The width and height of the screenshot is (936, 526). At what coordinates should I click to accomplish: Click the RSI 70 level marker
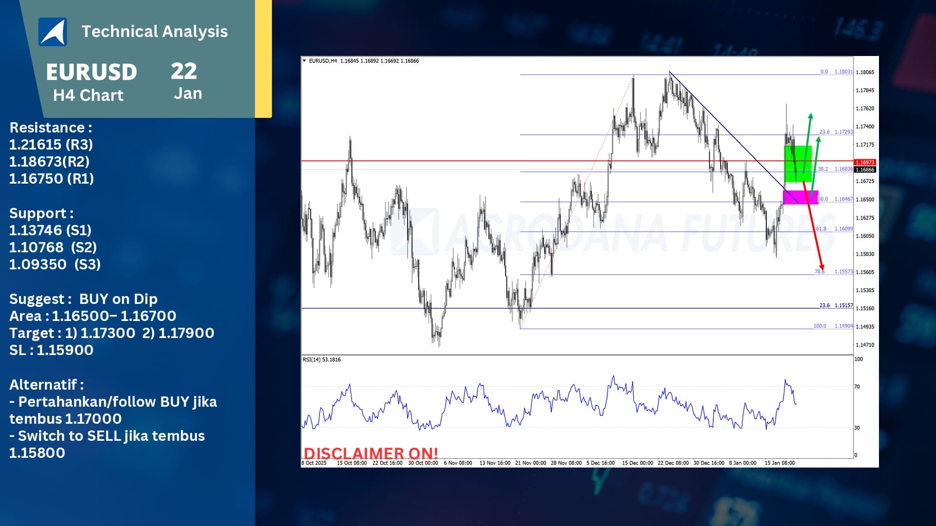click(x=857, y=387)
